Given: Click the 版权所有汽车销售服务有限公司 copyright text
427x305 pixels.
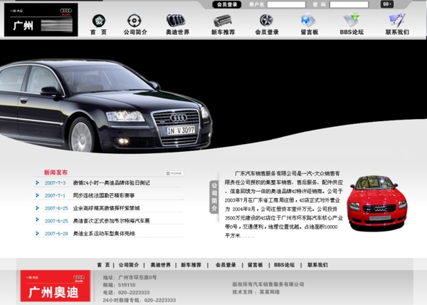Looking at the screenshot, I should click(x=268, y=284).
